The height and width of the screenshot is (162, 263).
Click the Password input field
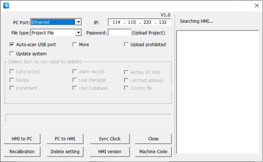(119, 33)
